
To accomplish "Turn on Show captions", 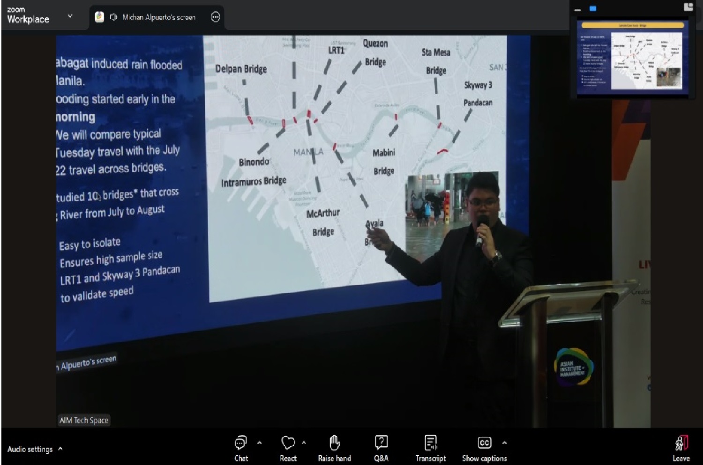I will click(484, 443).
